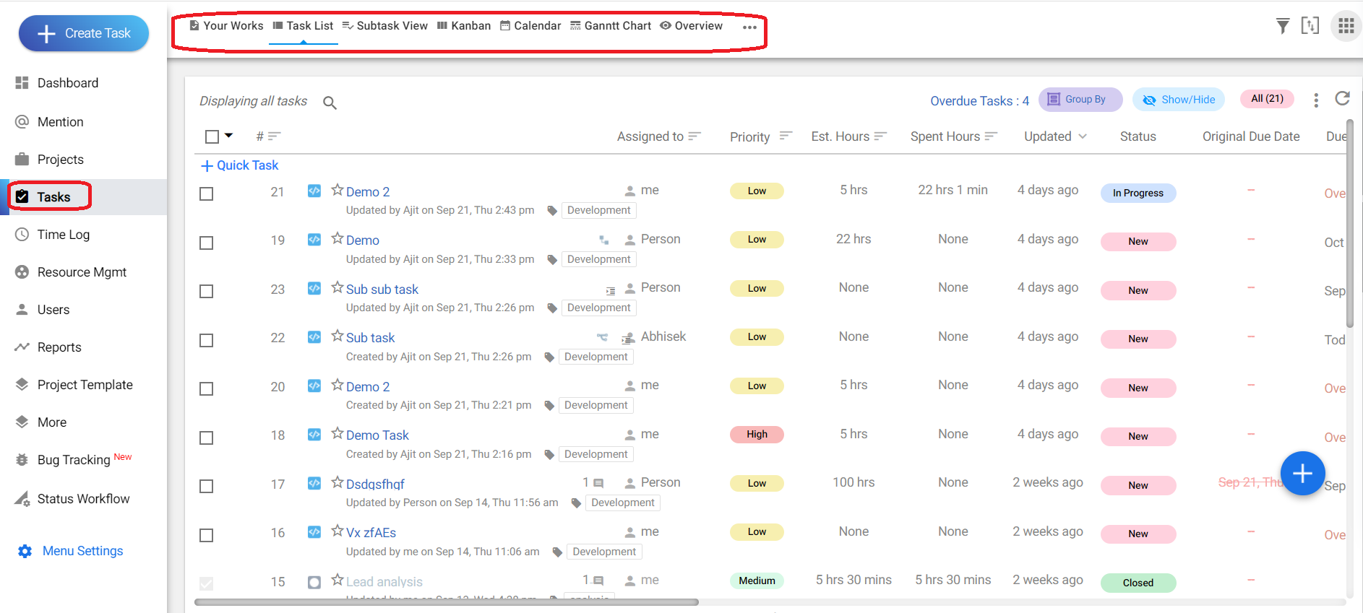Sort by Assigned to column

point(695,136)
